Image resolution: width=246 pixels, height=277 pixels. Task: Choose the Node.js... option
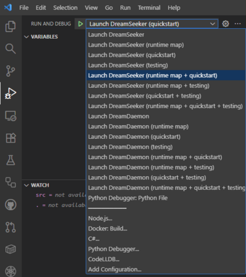(x=166, y=218)
